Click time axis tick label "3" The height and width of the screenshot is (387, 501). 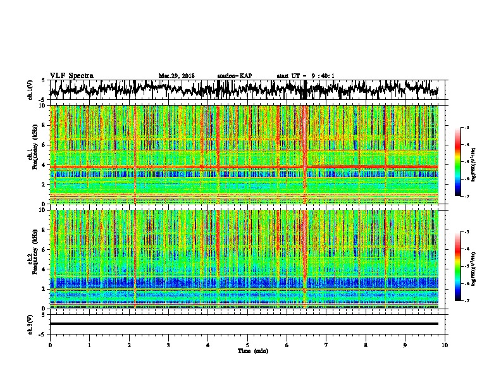168,345
